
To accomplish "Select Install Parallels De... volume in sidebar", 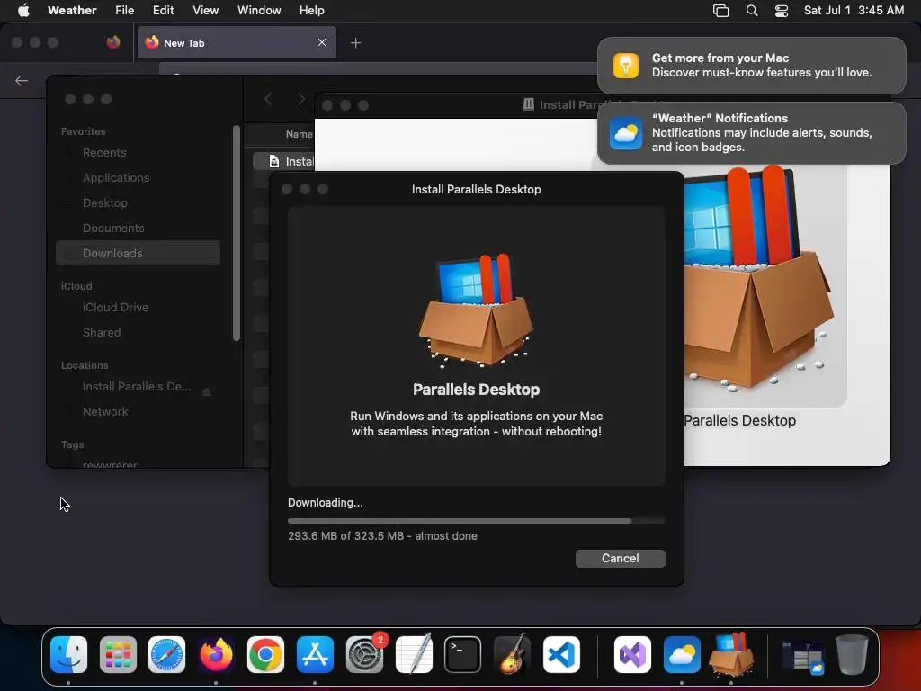I will tap(137, 387).
